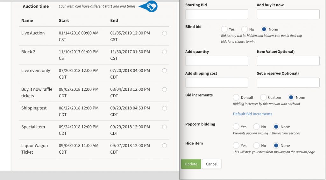Screen dimensions: 326x180
Task: Select the Special item radio button
Action: point(165,127)
